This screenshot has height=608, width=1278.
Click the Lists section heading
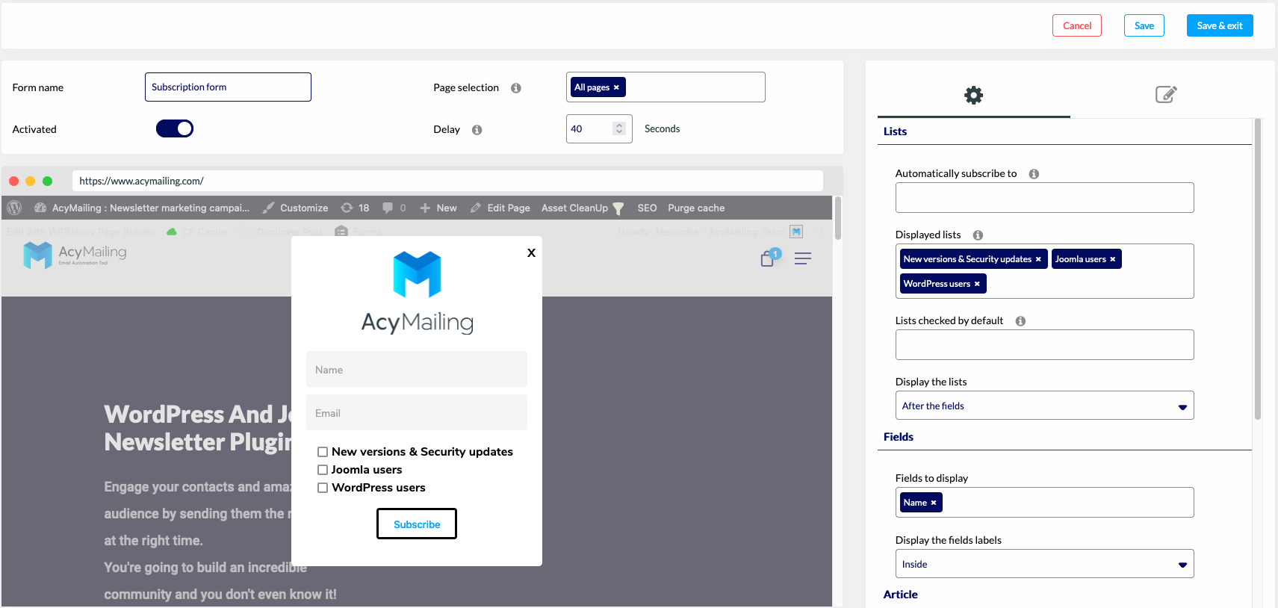pos(895,131)
